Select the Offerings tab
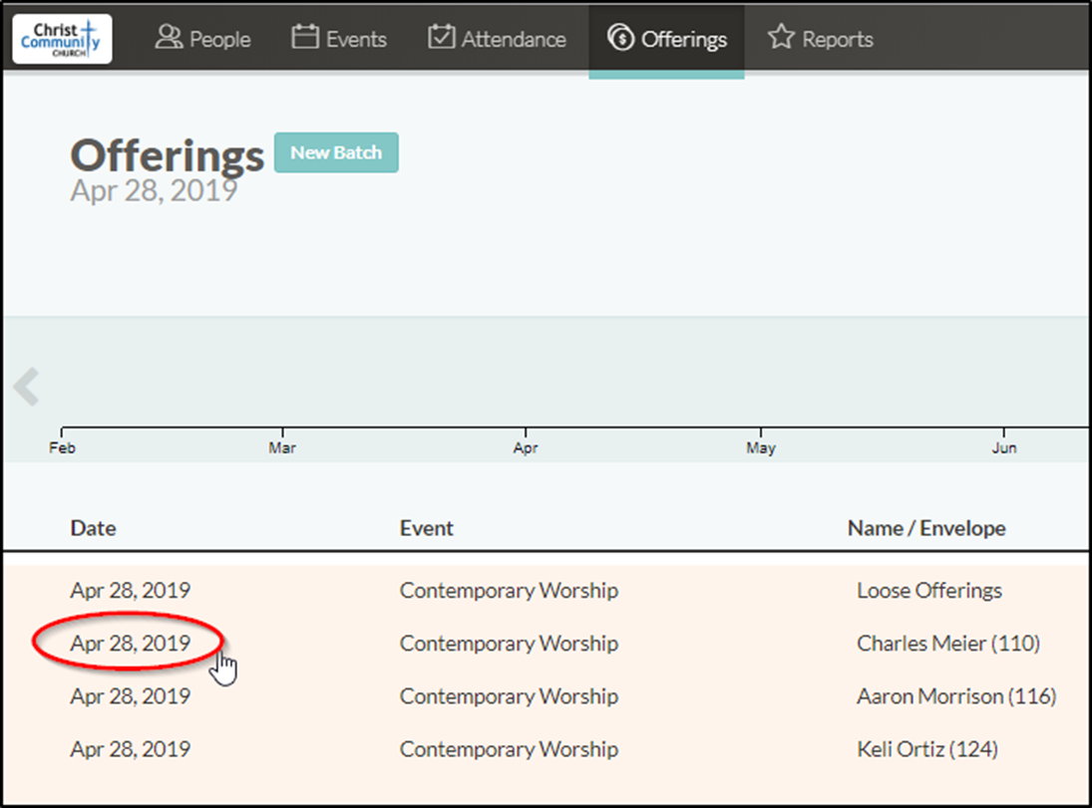1092x808 pixels. click(x=666, y=41)
